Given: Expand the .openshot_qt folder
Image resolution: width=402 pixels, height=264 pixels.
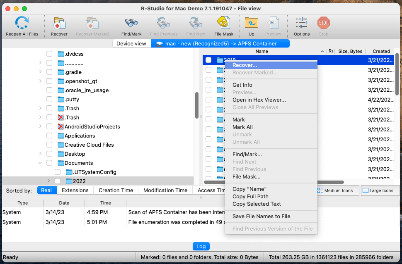Looking at the screenshot, I should coord(40,81).
